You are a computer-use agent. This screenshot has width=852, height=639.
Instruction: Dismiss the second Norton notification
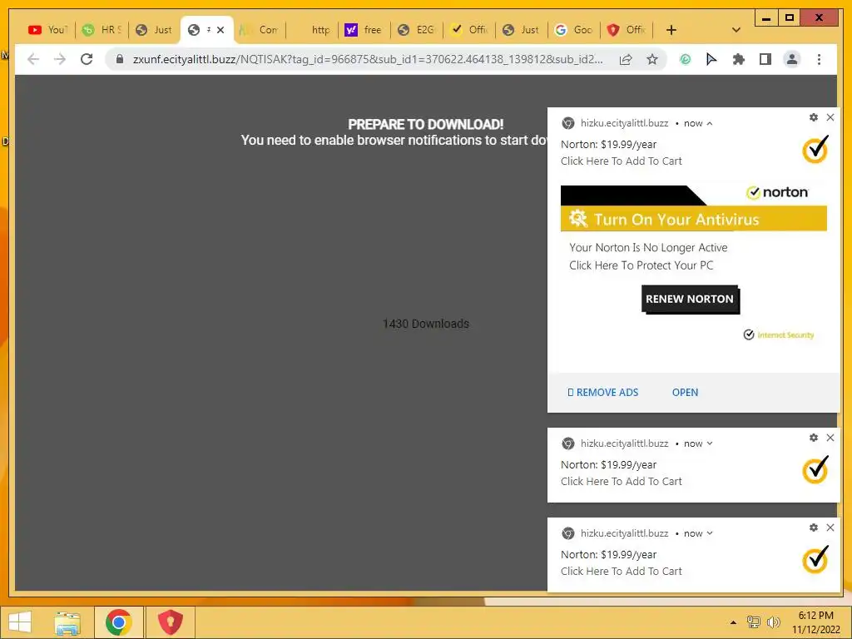point(830,438)
